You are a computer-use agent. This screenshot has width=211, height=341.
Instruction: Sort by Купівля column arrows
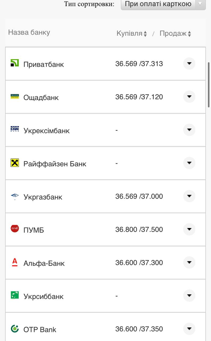145,34
